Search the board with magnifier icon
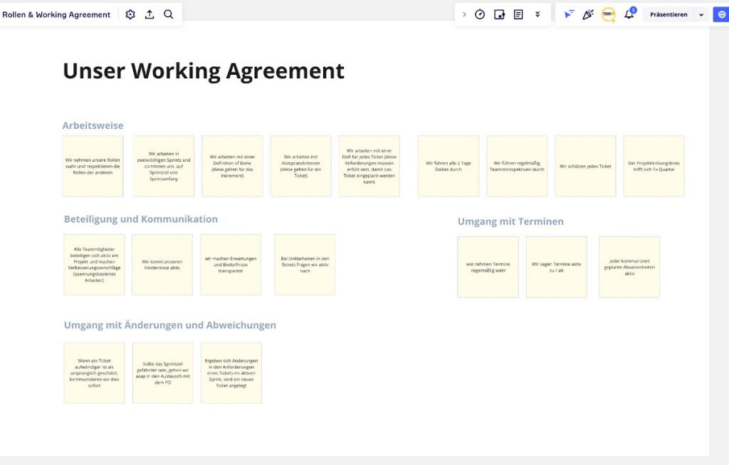Screen dimensions: 729x465 pyautogui.click(x=169, y=14)
